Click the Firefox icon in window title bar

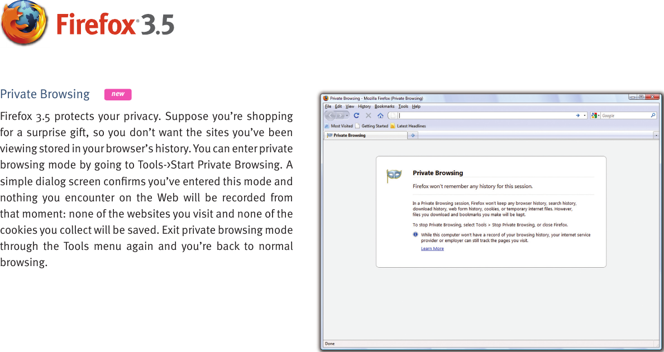pos(326,98)
